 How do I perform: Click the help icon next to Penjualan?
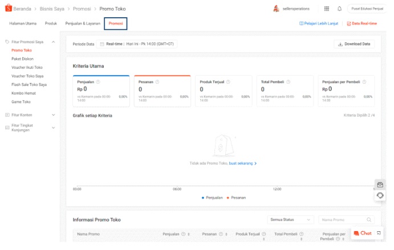point(98,82)
